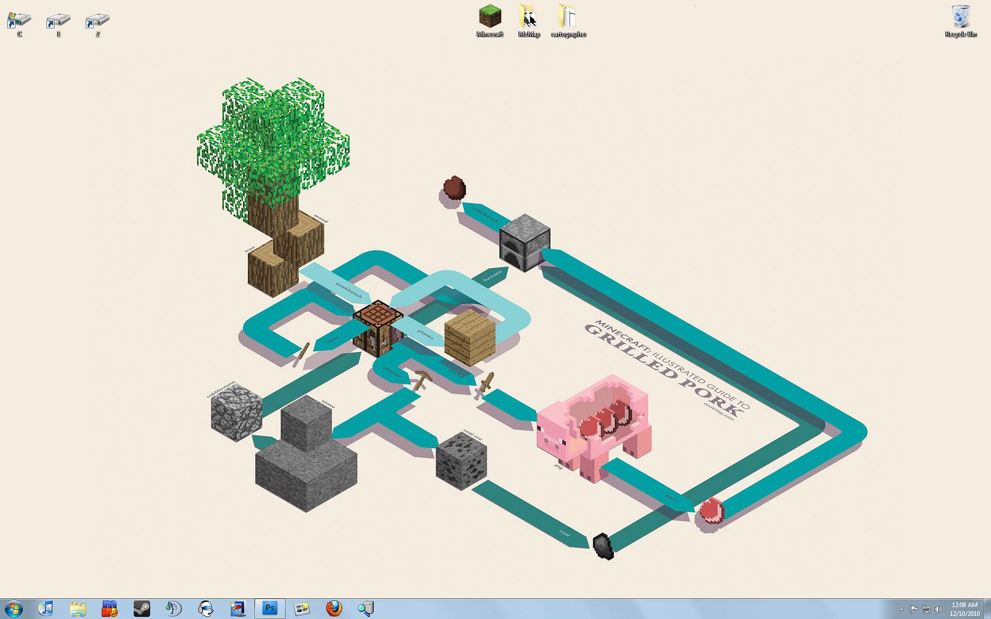Image resolution: width=991 pixels, height=619 pixels.
Task: Open the Z drive shortcut
Action: tap(97, 21)
